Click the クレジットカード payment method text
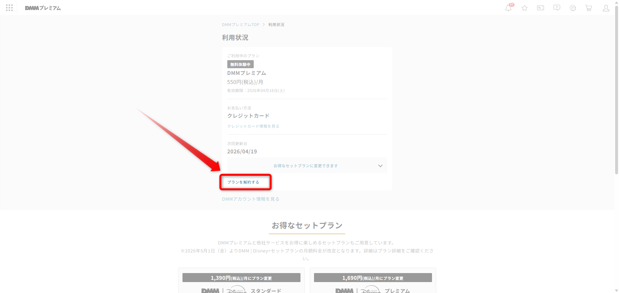Screen dimensions: 619x293 tap(248, 116)
